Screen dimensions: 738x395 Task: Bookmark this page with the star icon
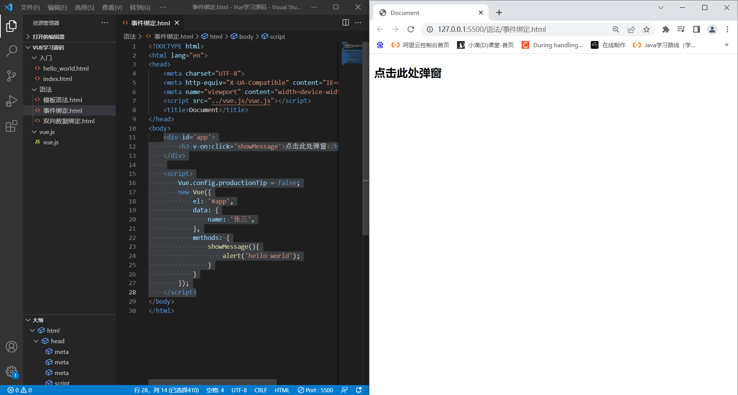pyautogui.click(x=647, y=29)
